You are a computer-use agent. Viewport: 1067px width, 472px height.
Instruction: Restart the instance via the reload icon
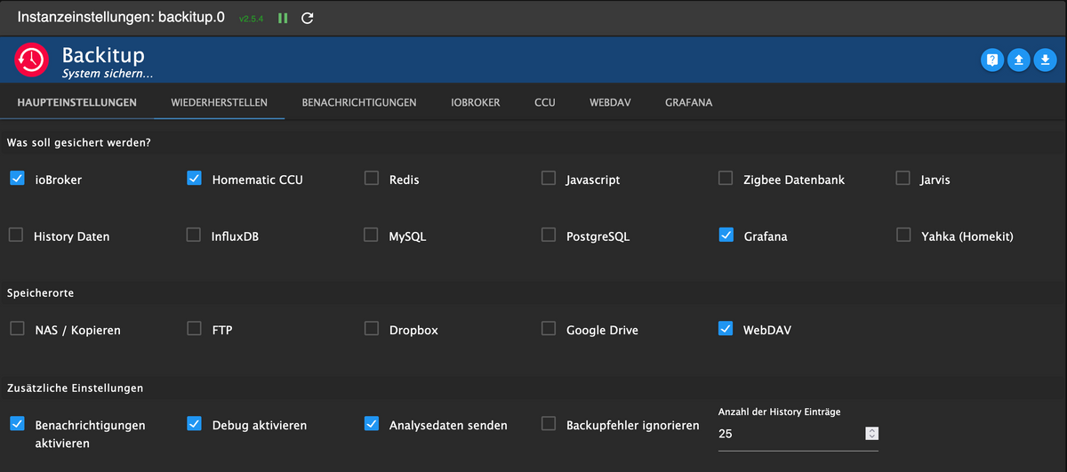308,18
